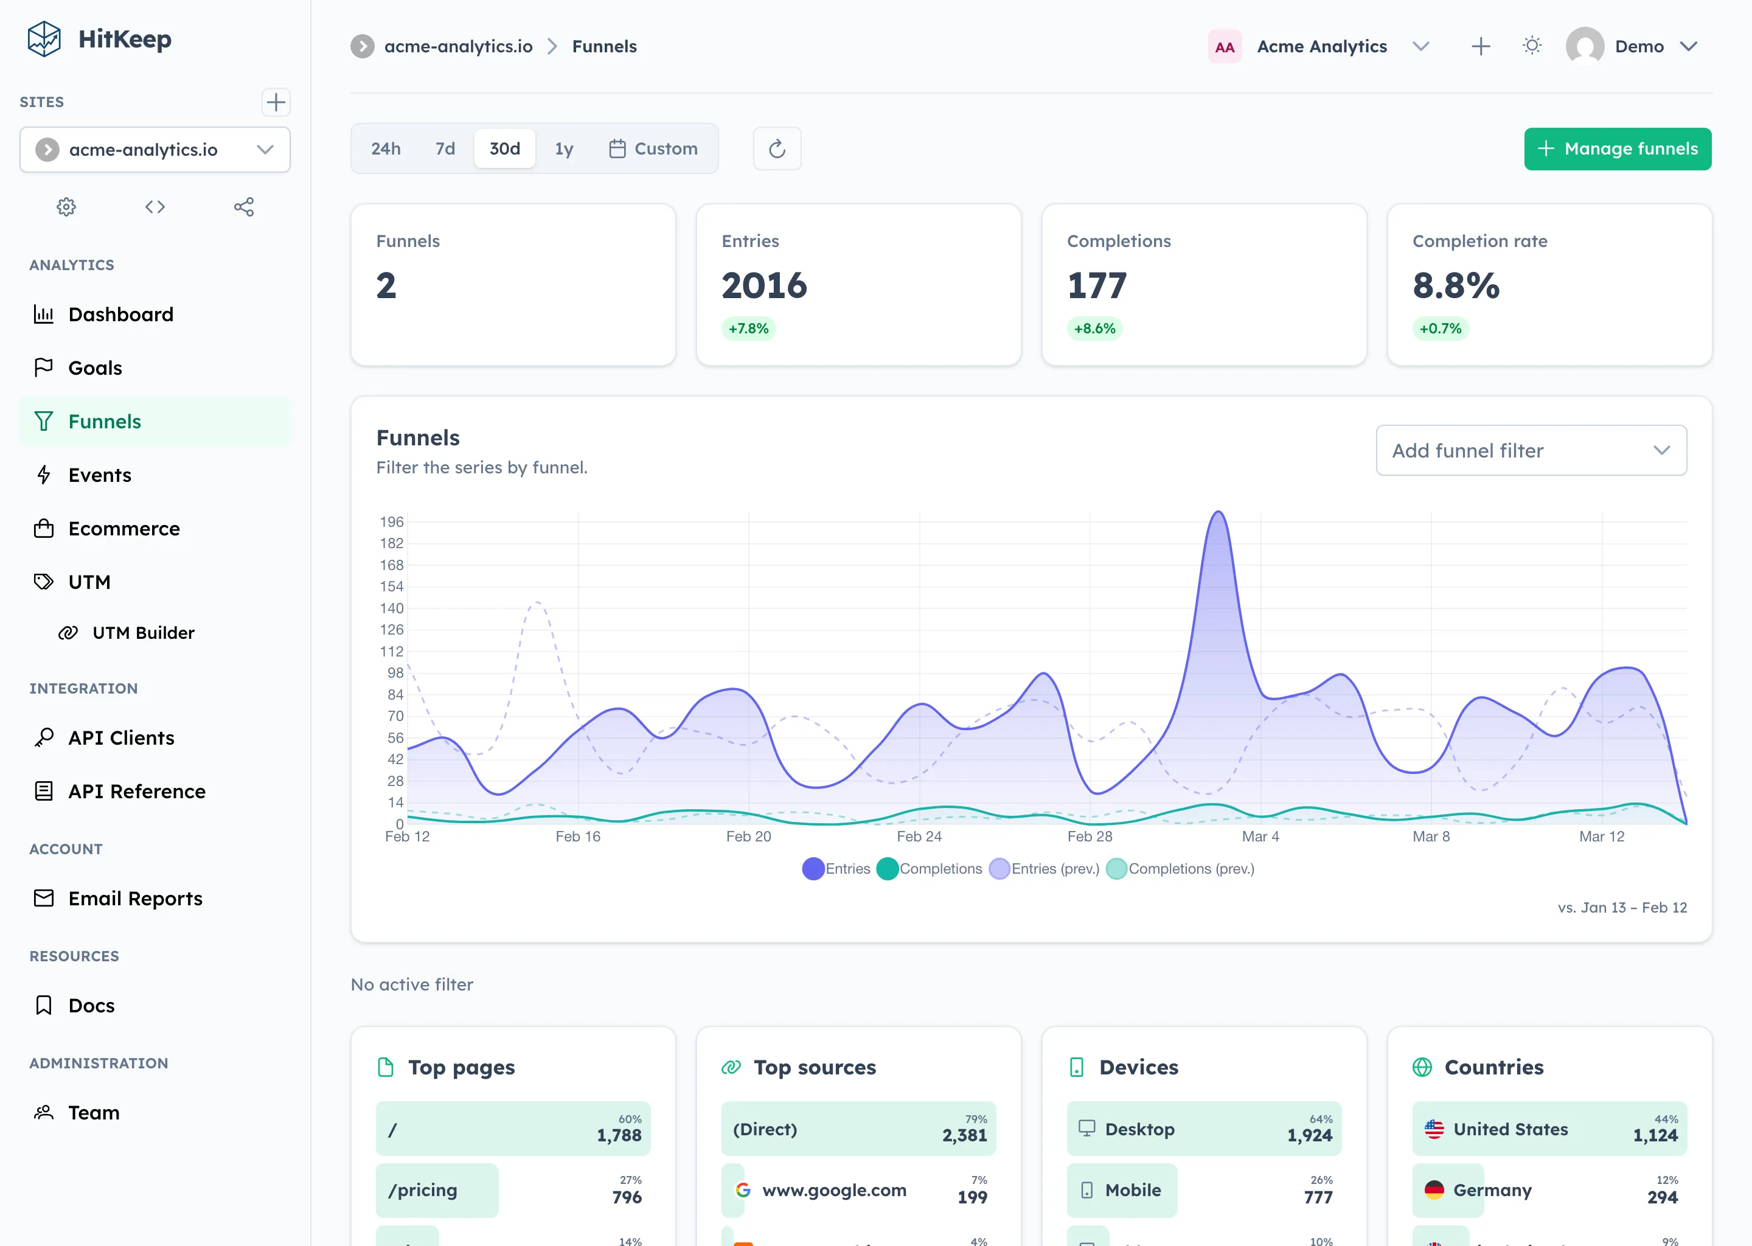1752x1246 pixels.
Task: Open the UTM Builder link
Action: (144, 632)
